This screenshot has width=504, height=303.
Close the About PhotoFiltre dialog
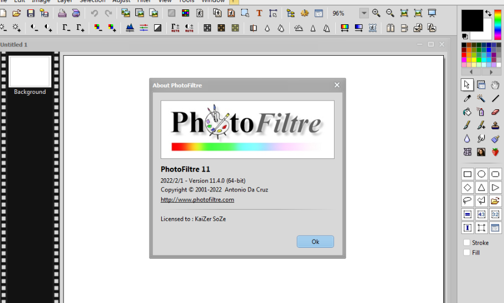tap(337, 85)
